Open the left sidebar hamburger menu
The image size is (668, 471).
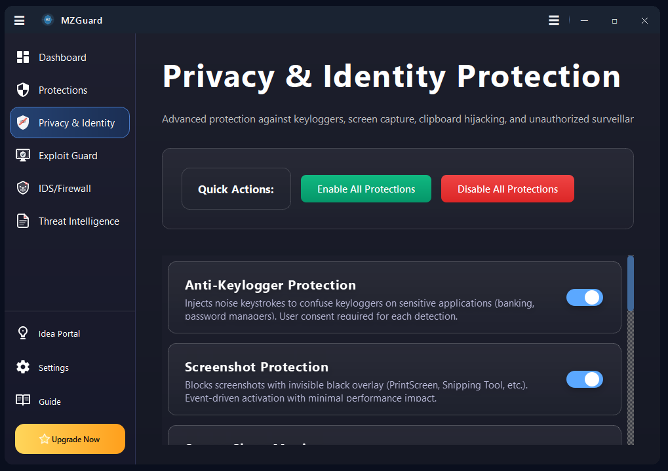coord(19,20)
